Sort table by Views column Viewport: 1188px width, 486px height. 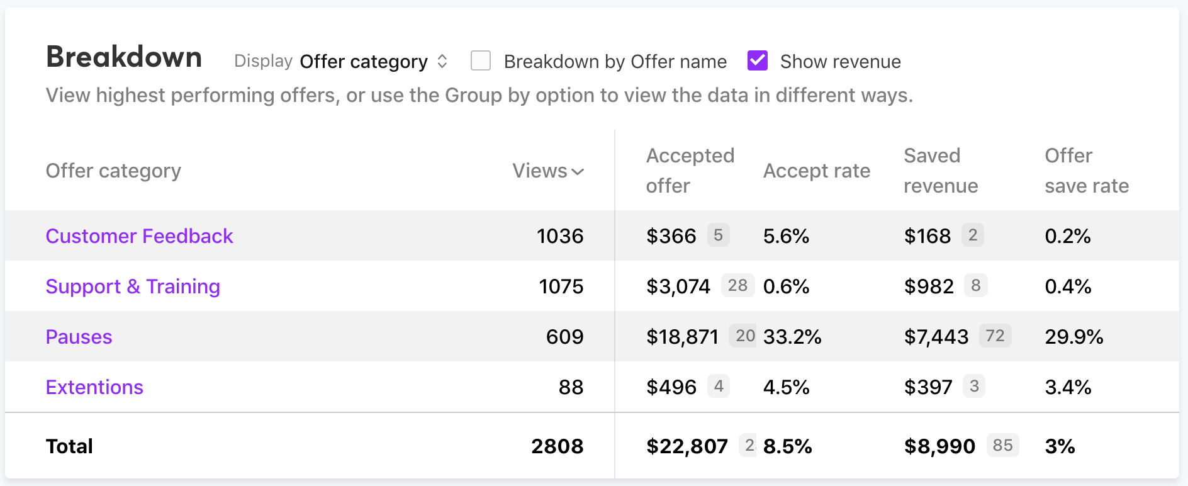(x=547, y=171)
